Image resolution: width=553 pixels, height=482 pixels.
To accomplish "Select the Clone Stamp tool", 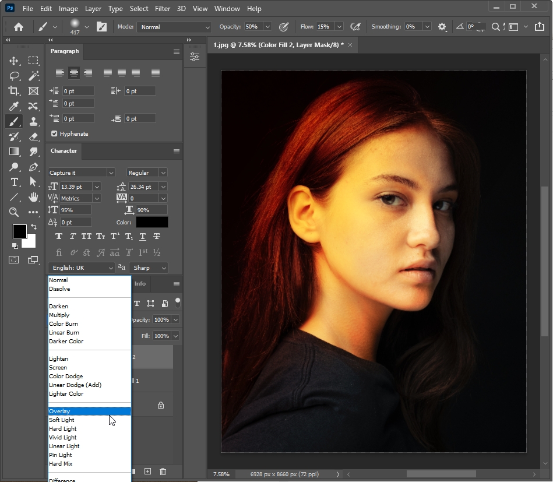I will [34, 121].
